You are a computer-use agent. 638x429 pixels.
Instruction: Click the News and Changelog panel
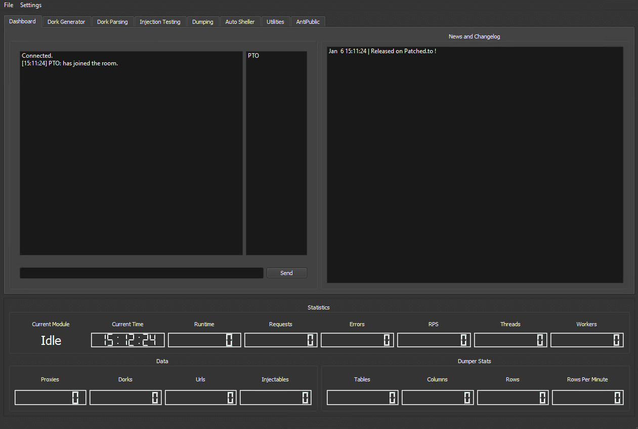coord(475,165)
